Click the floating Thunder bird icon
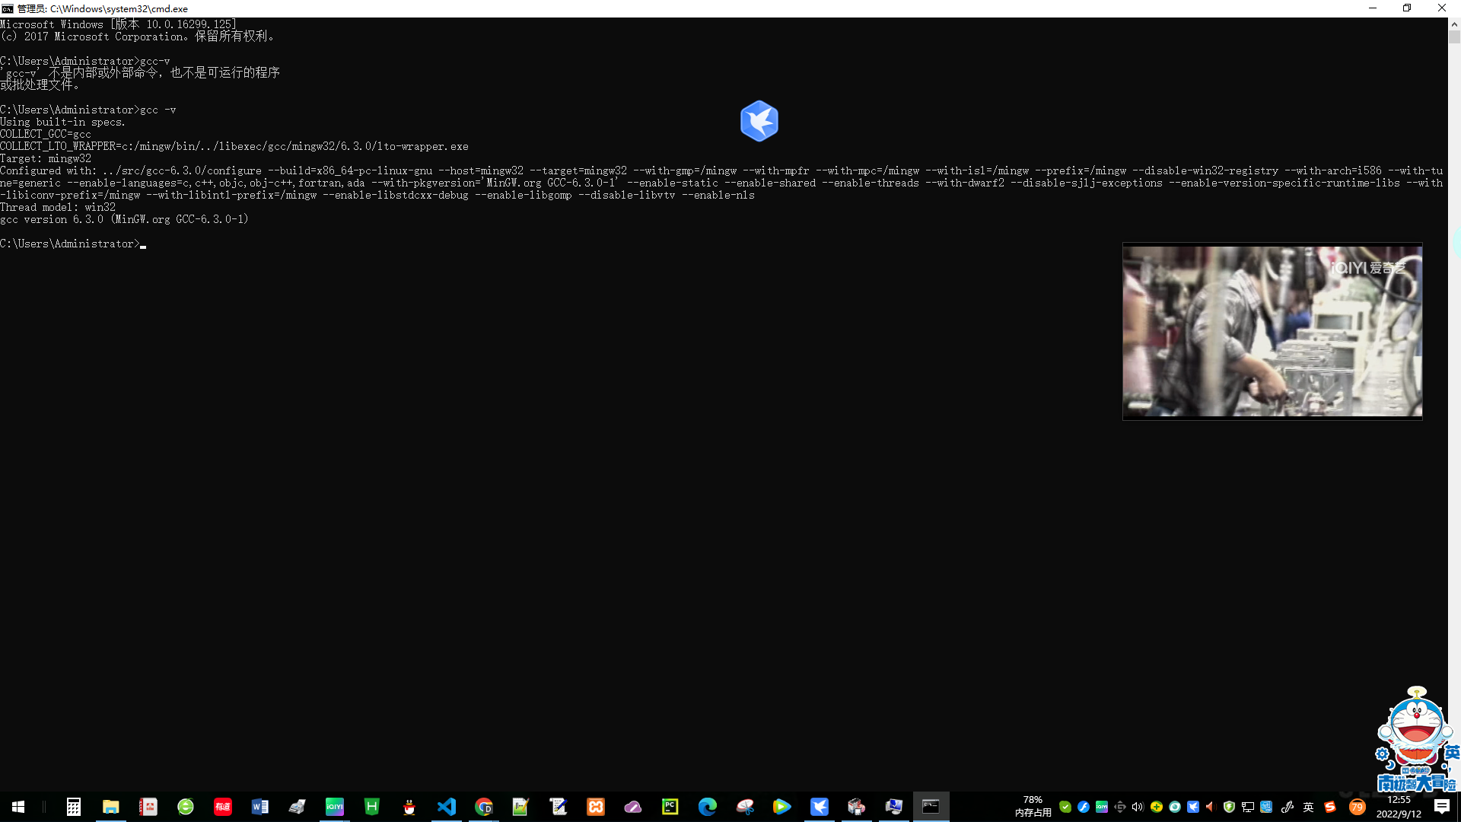Viewport: 1461px width, 822px height. pyautogui.click(x=759, y=120)
